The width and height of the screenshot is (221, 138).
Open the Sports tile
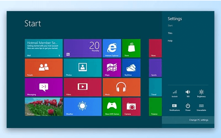click(x=155, y=68)
